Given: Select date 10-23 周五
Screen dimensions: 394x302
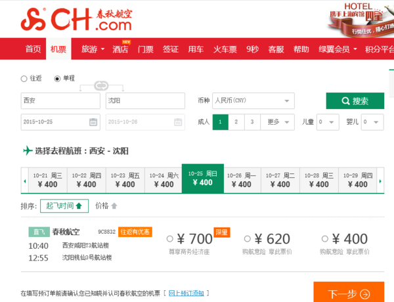Looking at the screenshot, I should 125,181.
